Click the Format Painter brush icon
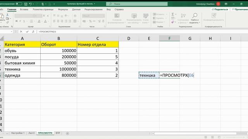The image size is (248, 139). pyautogui.click(x=7, y=22)
